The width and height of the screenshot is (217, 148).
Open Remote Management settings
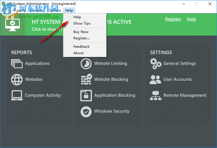(185, 95)
